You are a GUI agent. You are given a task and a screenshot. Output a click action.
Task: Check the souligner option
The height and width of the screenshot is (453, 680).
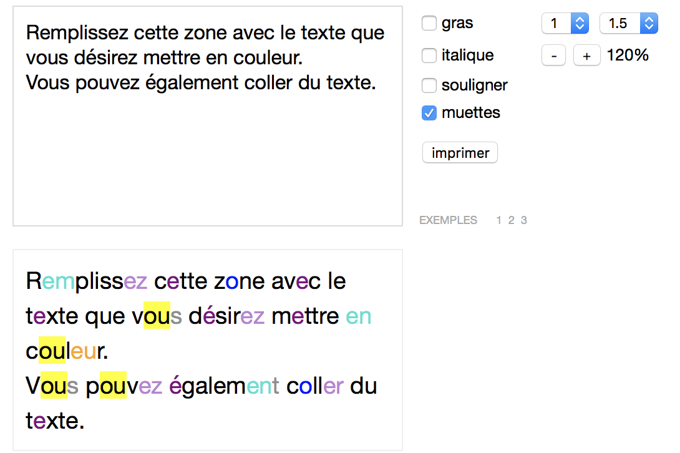pyautogui.click(x=429, y=85)
